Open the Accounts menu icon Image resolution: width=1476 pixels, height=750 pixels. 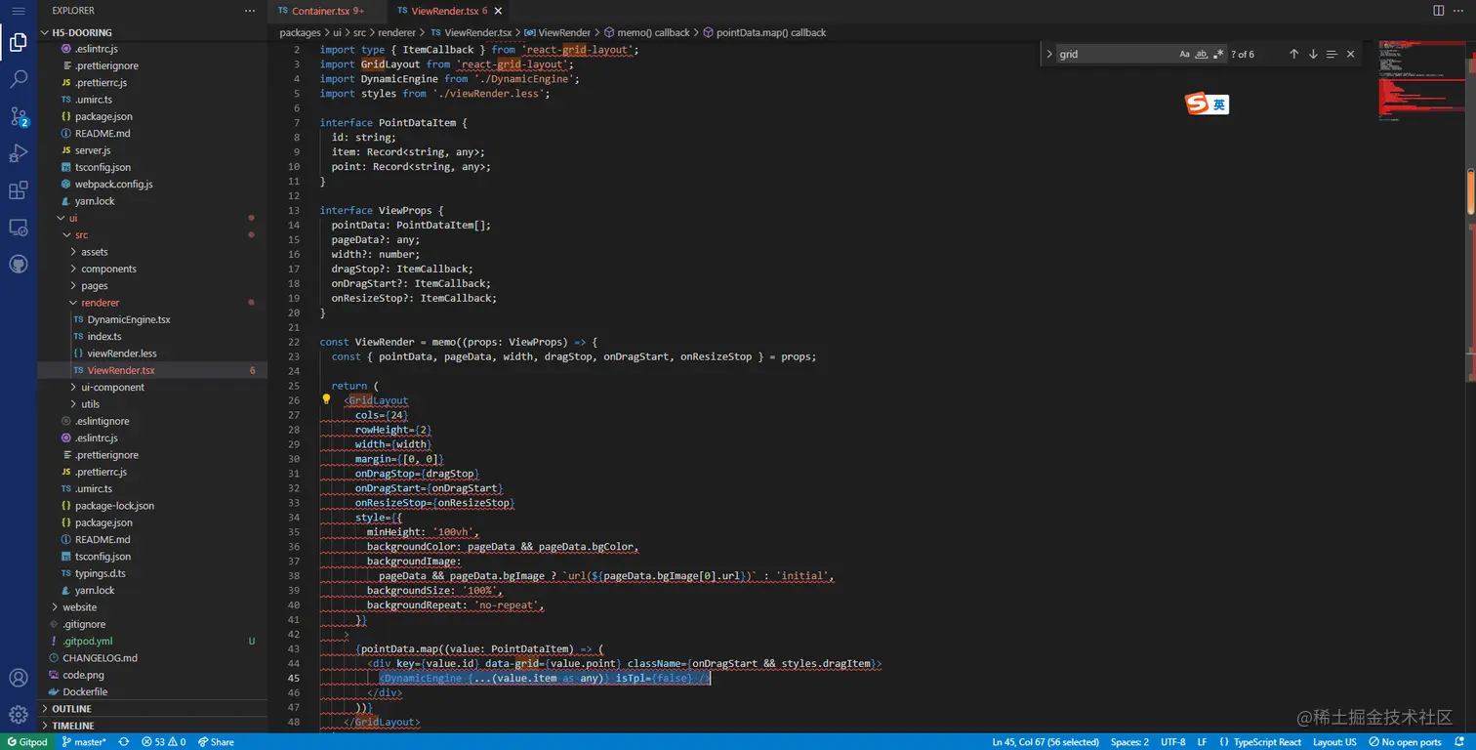coord(18,678)
